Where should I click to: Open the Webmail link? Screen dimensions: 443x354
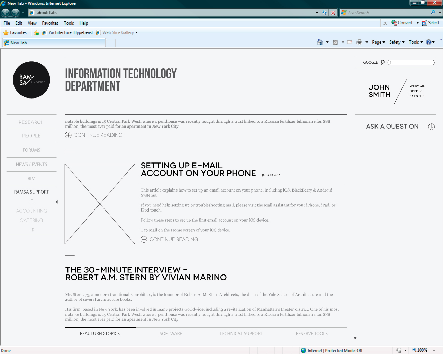tap(417, 86)
